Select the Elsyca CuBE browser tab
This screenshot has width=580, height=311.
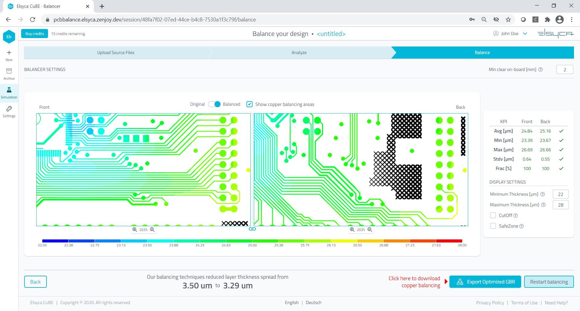tap(48, 6)
